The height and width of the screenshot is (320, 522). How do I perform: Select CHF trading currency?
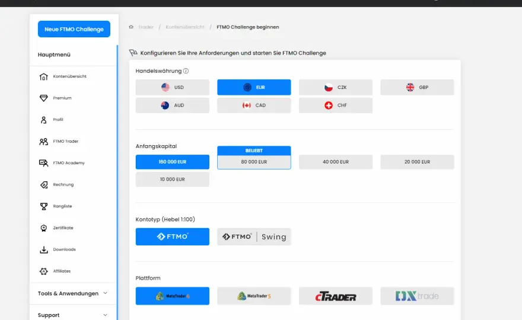336,105
